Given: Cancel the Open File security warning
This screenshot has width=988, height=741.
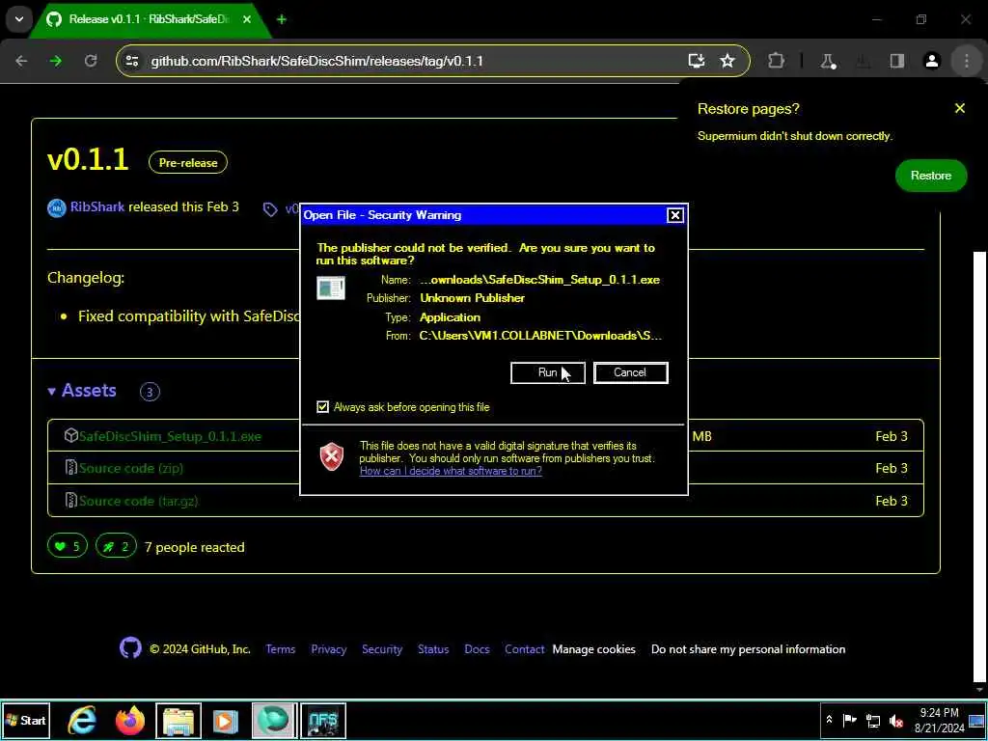Looking at the screenshot, I should tap(630, 372).
